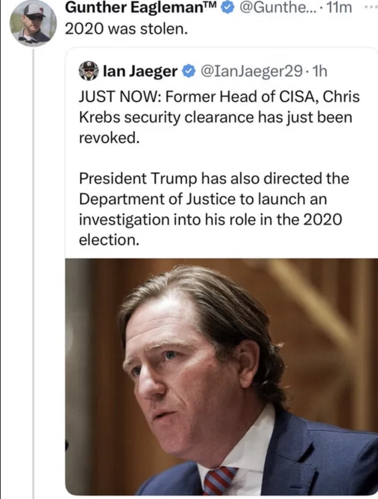Select the "2020 was stolen." tweet text
Viewport: 378px width, 499px height.
tap(126, 29)
